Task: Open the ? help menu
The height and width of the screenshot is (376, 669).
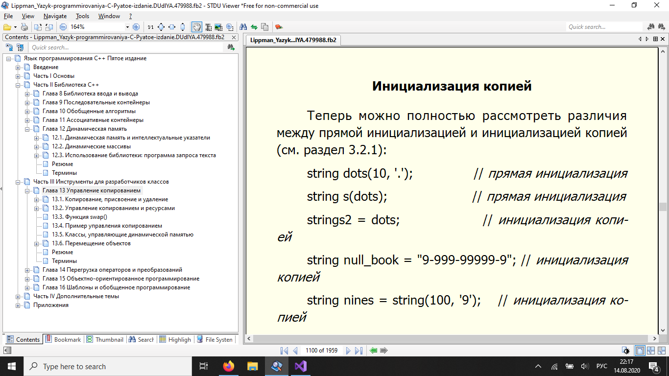Action: [130, 16]
